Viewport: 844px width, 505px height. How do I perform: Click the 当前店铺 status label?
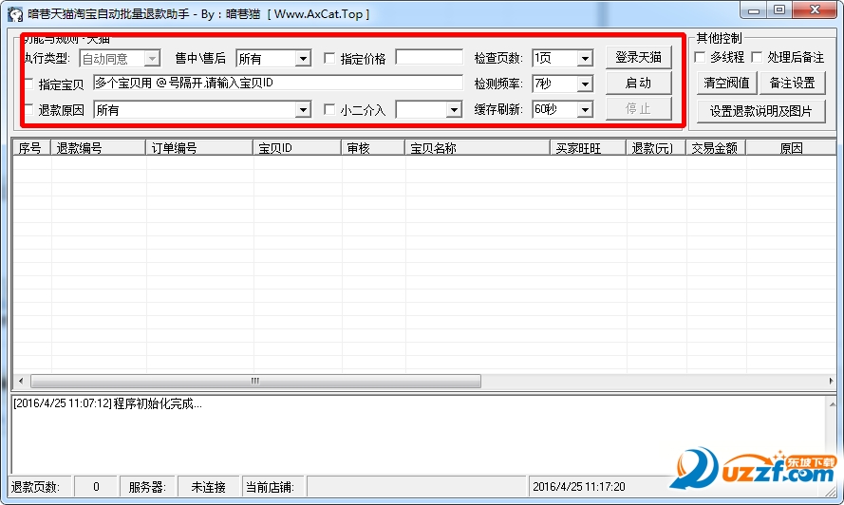point(270,487)
